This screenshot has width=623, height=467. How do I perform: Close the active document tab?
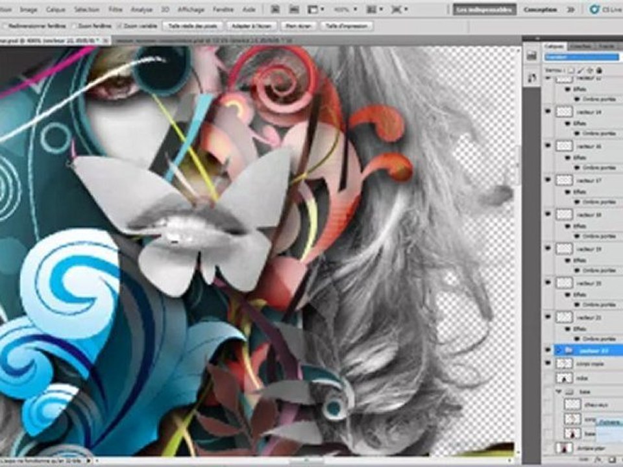point(106,40)
